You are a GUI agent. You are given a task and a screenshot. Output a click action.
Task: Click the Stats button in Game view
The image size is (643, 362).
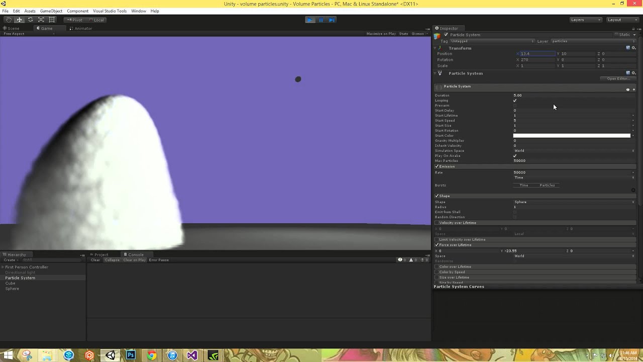tap(403, 34)
